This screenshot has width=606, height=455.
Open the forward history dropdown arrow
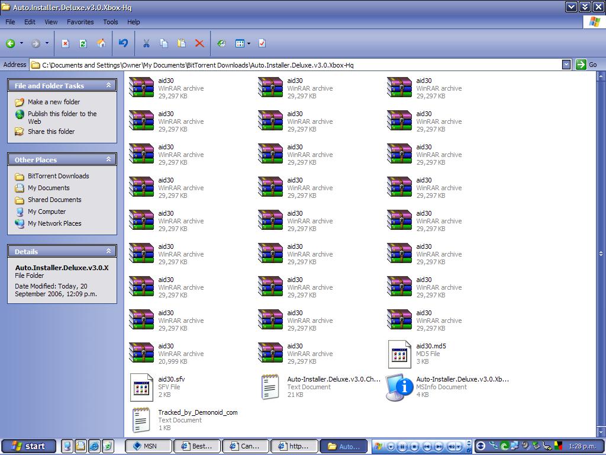click(x=47, y=43)
